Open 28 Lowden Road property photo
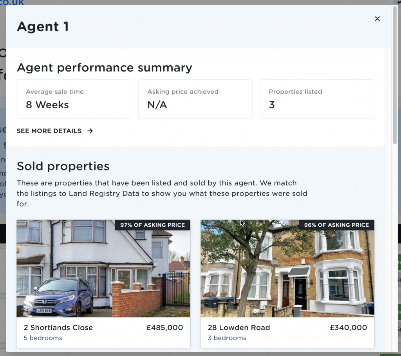This screenshot has height=356, width=401. (x=287, y=268)
